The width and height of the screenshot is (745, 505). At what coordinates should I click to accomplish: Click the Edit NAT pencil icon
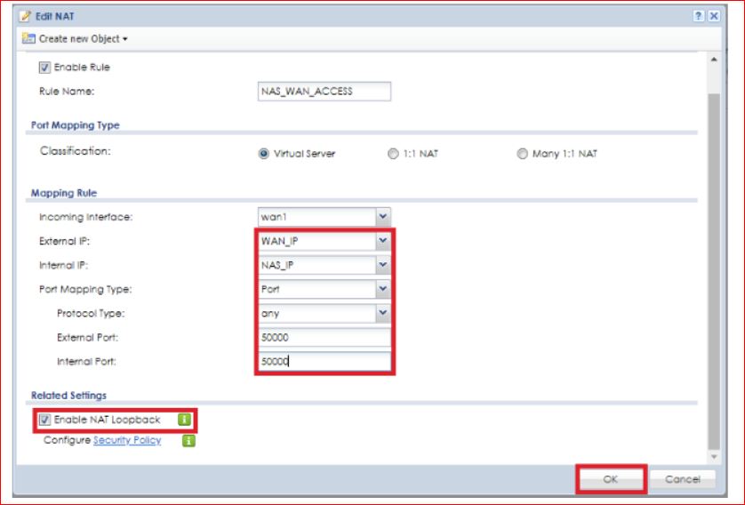25,16
